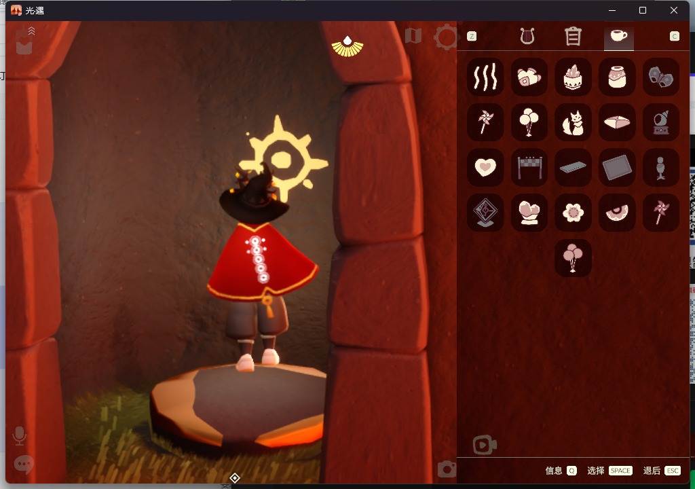Select the checkered finish banner prop
695x489 pixels.
(x=529, y=167)
